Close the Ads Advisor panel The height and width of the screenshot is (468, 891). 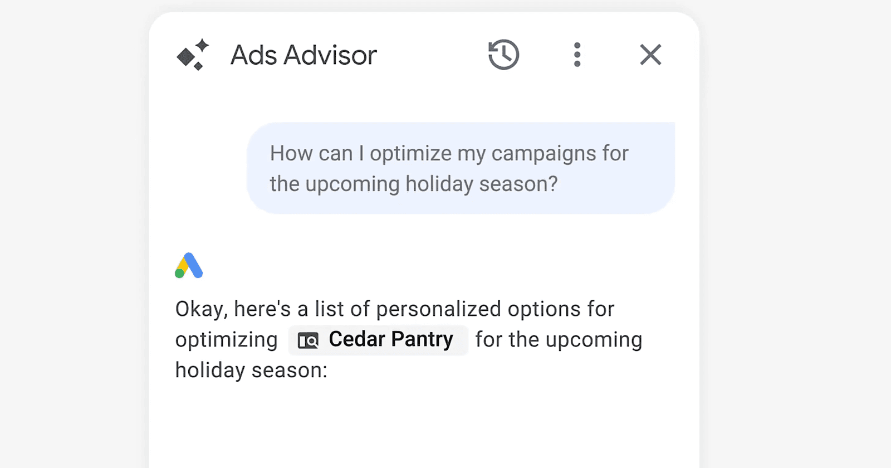tap(650, 55)
